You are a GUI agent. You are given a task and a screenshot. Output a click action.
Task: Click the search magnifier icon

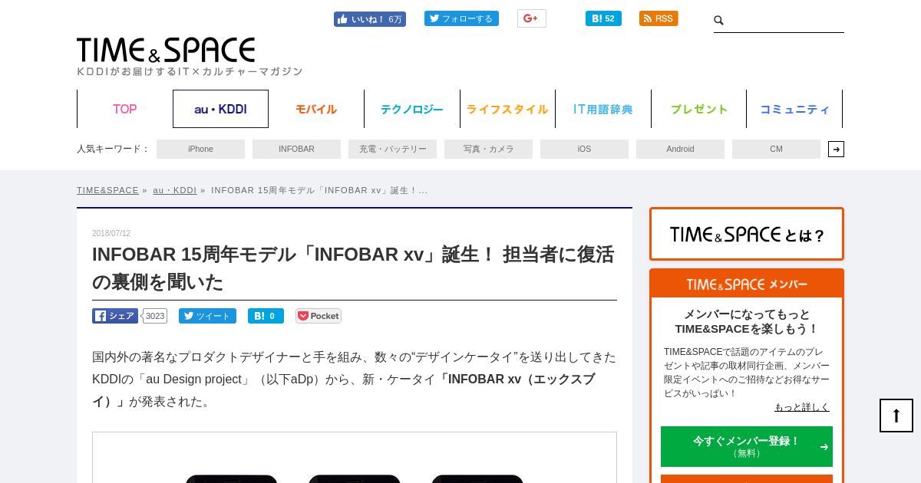719,20
